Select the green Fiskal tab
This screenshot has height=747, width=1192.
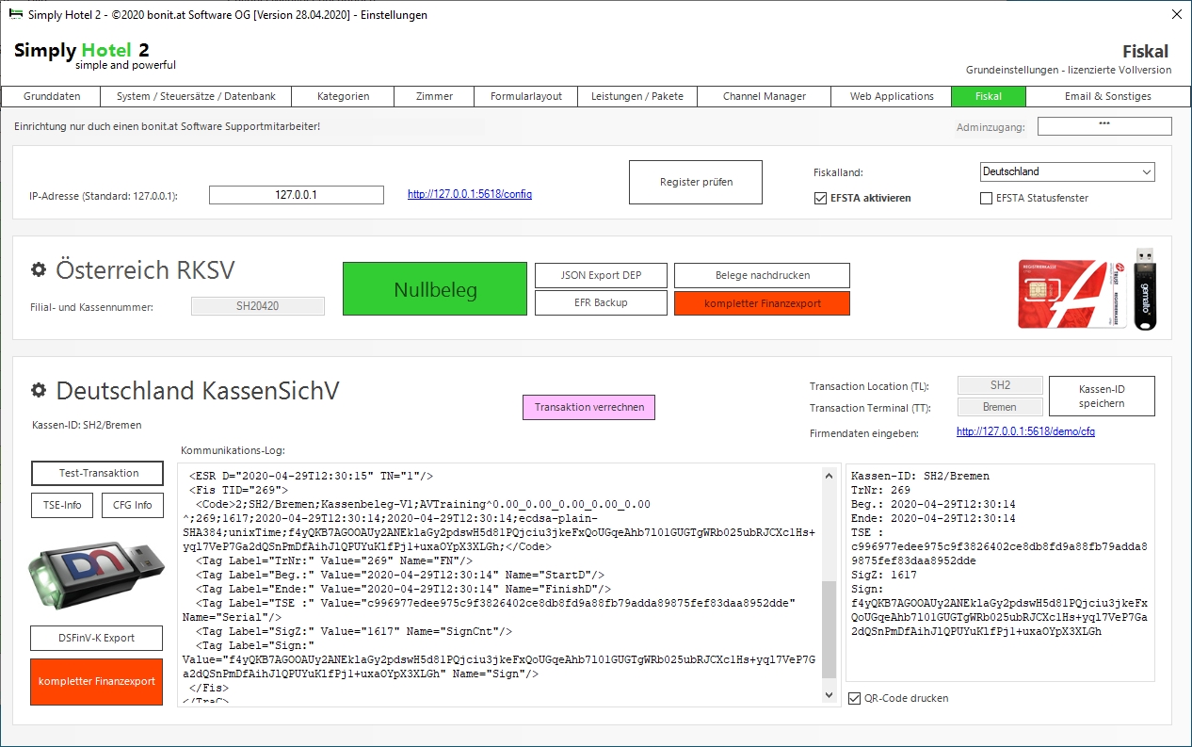[x=989, y=96]
